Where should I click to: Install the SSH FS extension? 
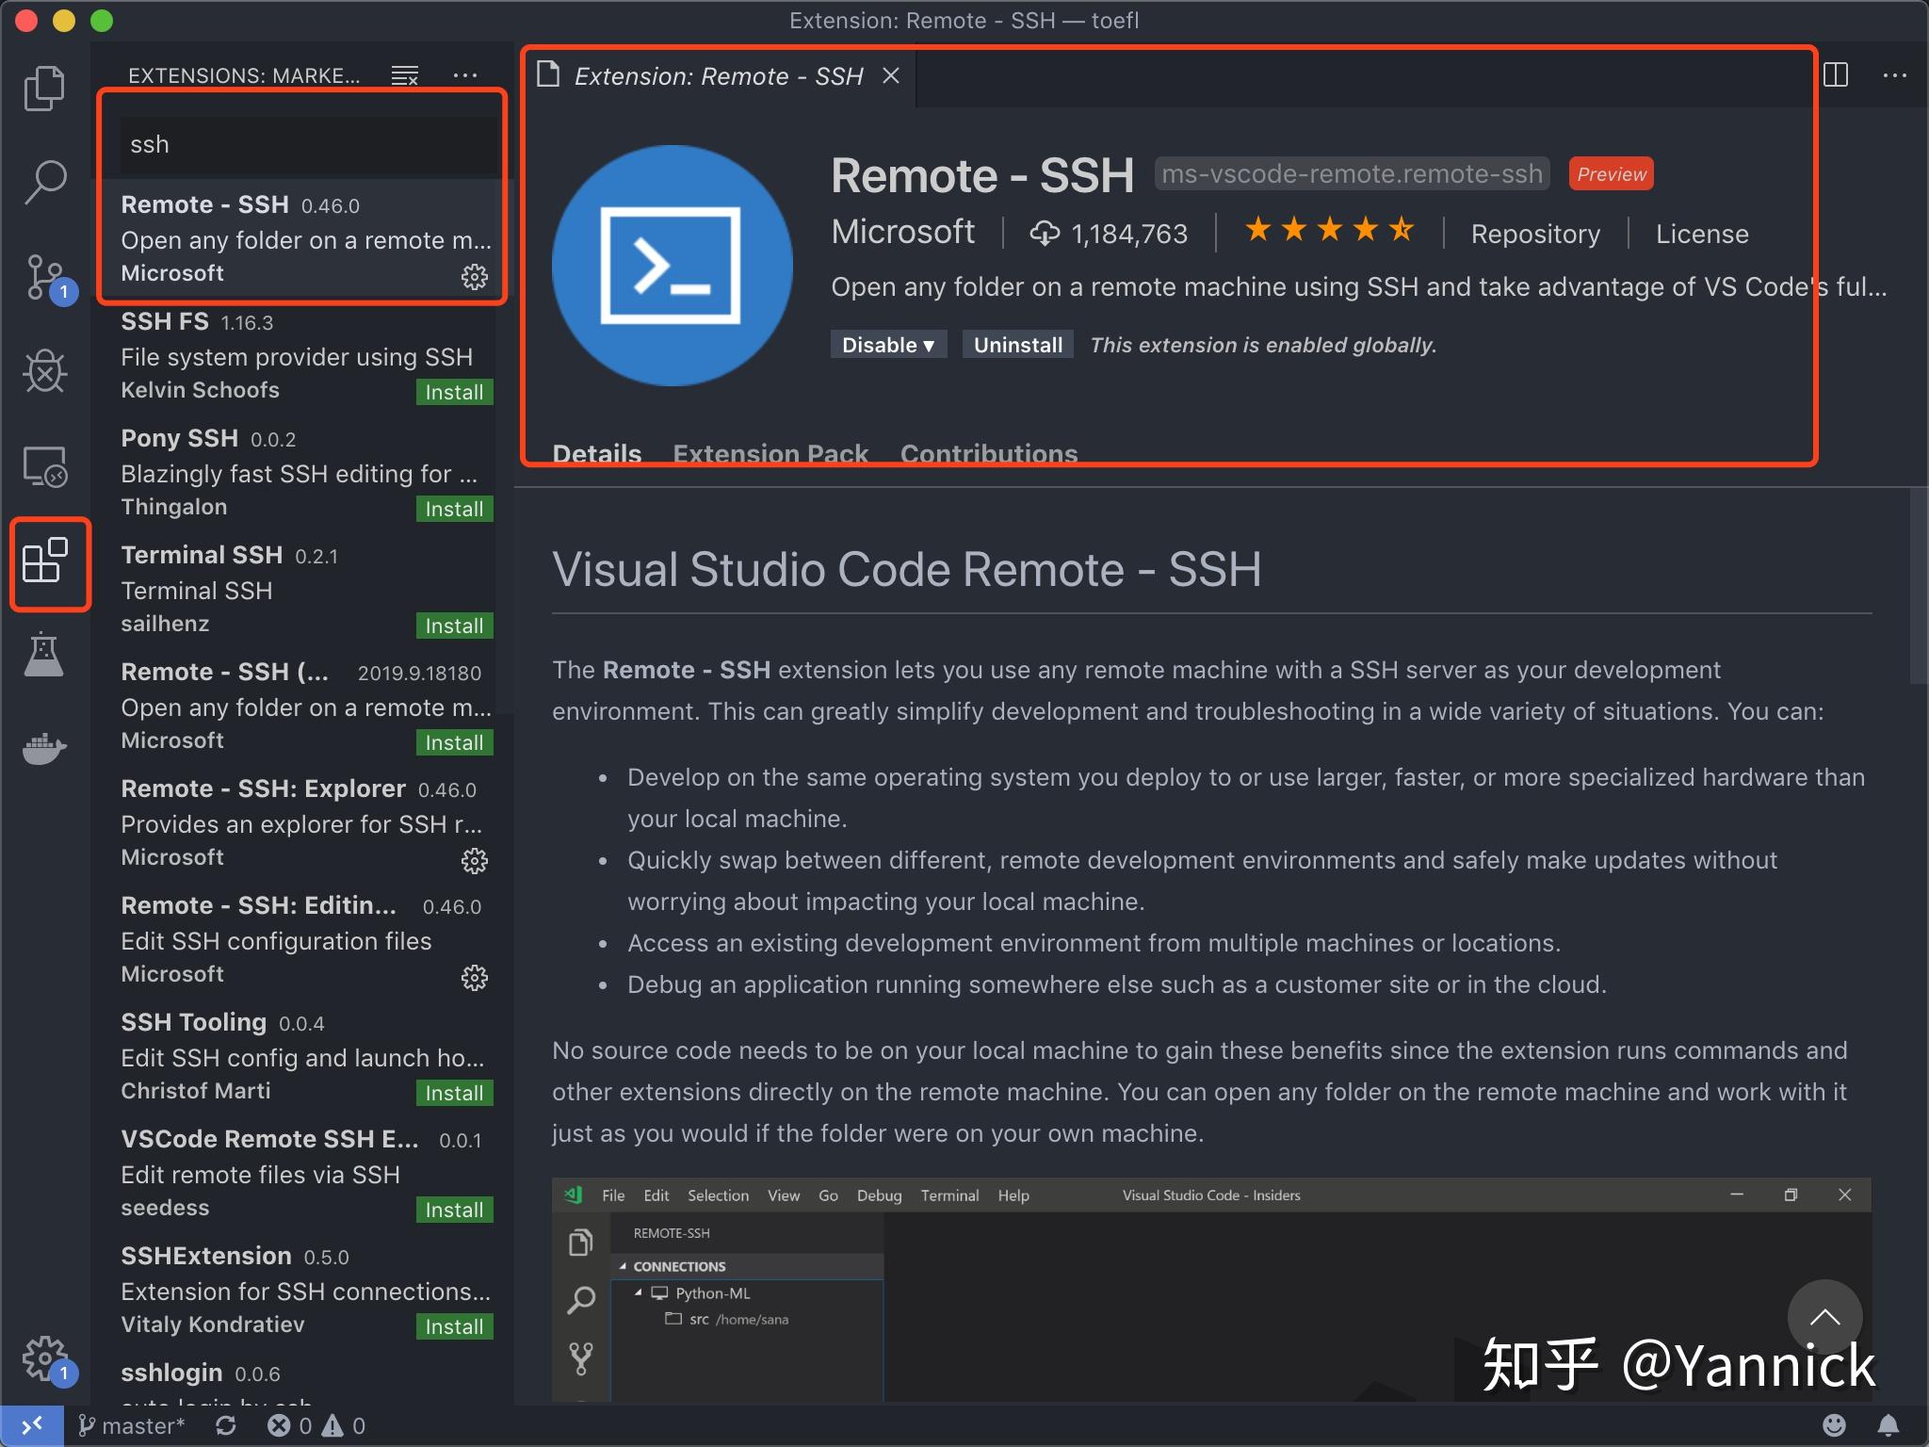[454, 392]
